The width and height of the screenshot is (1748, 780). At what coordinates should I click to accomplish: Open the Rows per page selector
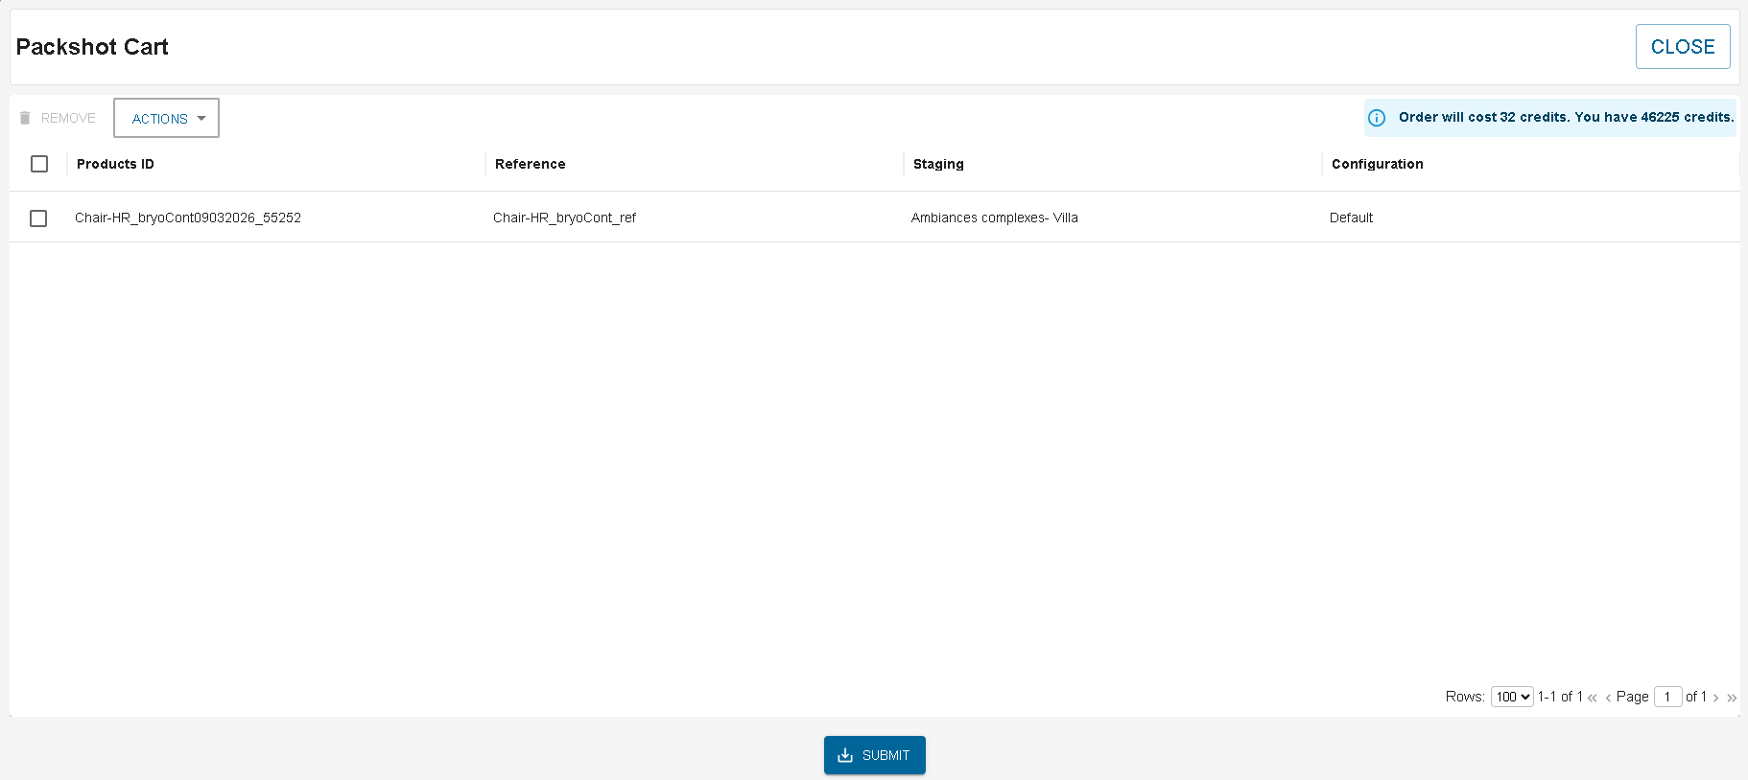tap(1512, 697)
